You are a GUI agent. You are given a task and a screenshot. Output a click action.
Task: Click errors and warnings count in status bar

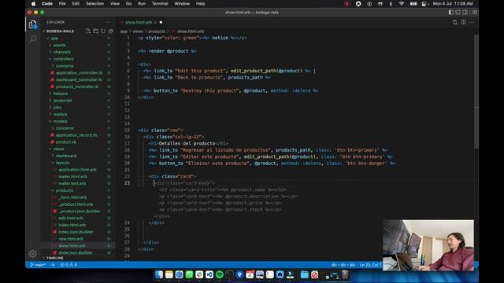(x=69, y=265)
